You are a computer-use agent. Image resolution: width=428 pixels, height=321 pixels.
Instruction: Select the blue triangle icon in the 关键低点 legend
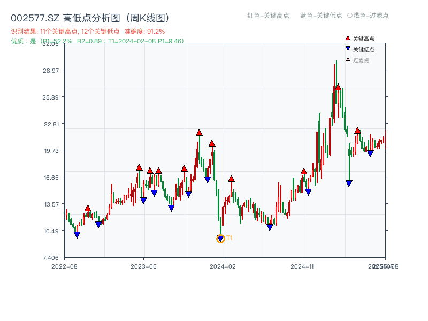[x=348, y=49]
